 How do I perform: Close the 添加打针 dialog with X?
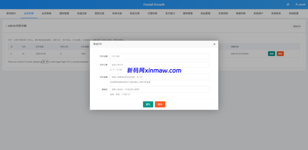pyautogui.click(x=214, y=44)
